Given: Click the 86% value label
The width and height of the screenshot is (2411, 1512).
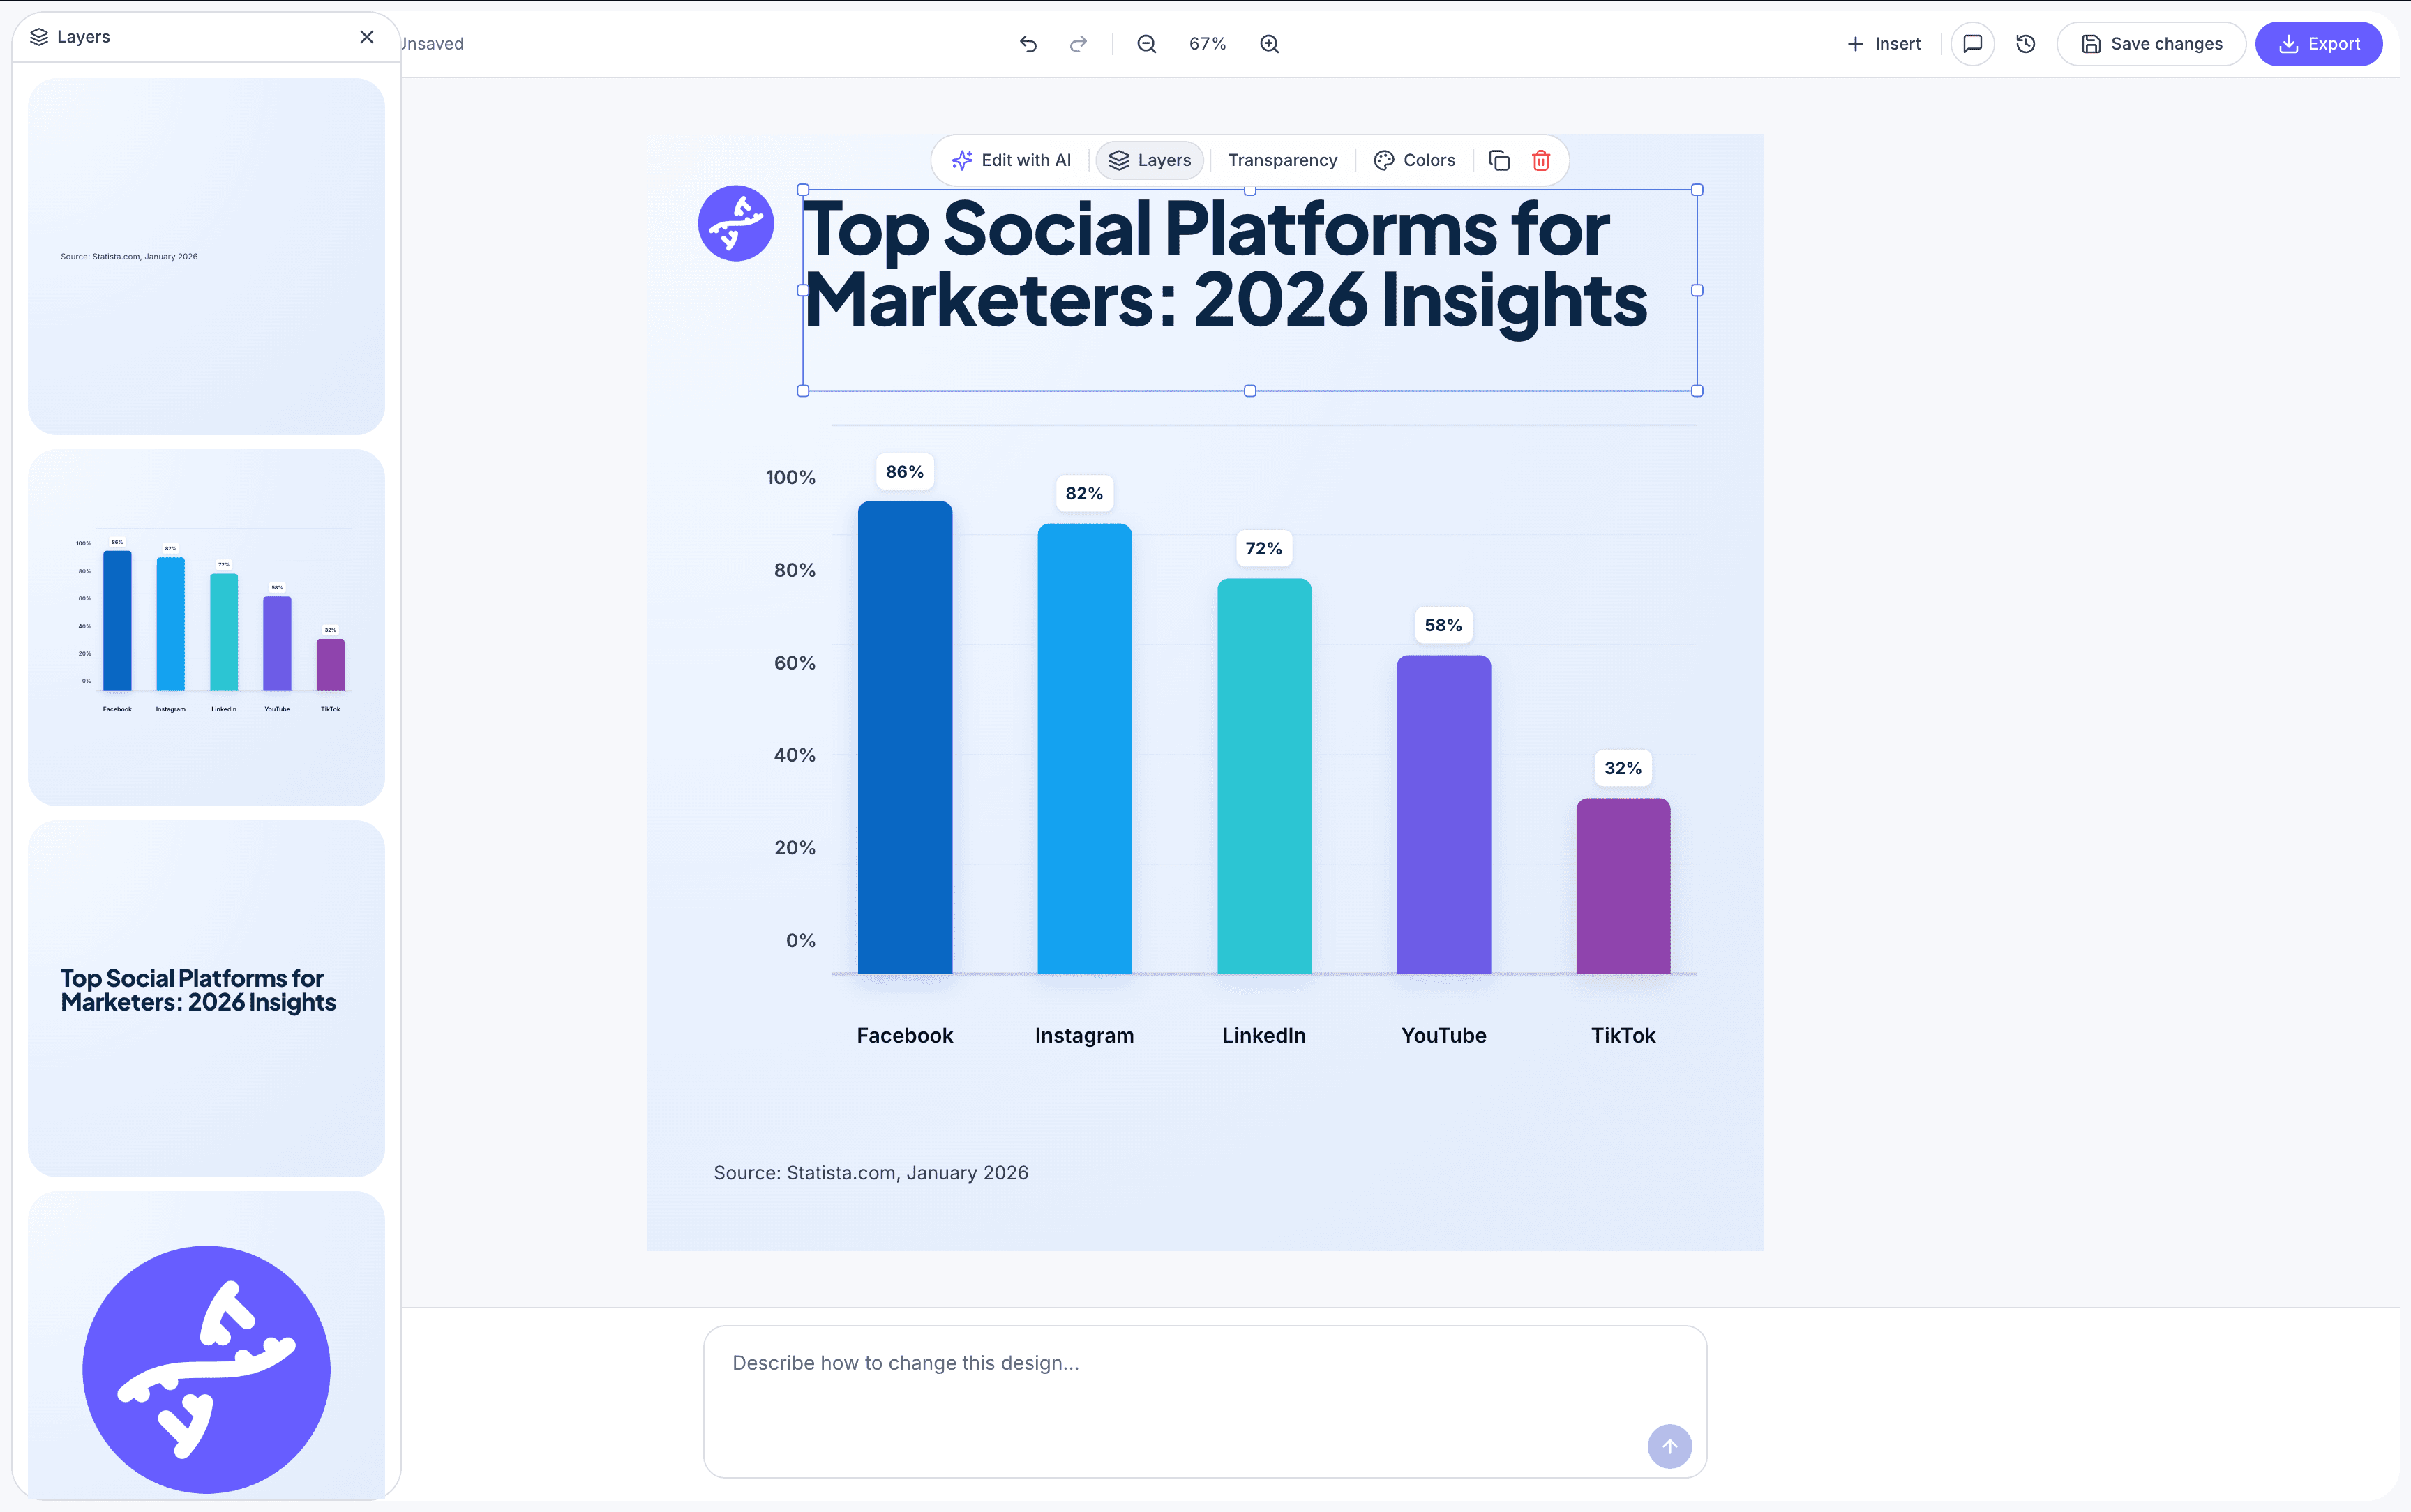Looking at the screenshot, I should click(x=905, y=472).
